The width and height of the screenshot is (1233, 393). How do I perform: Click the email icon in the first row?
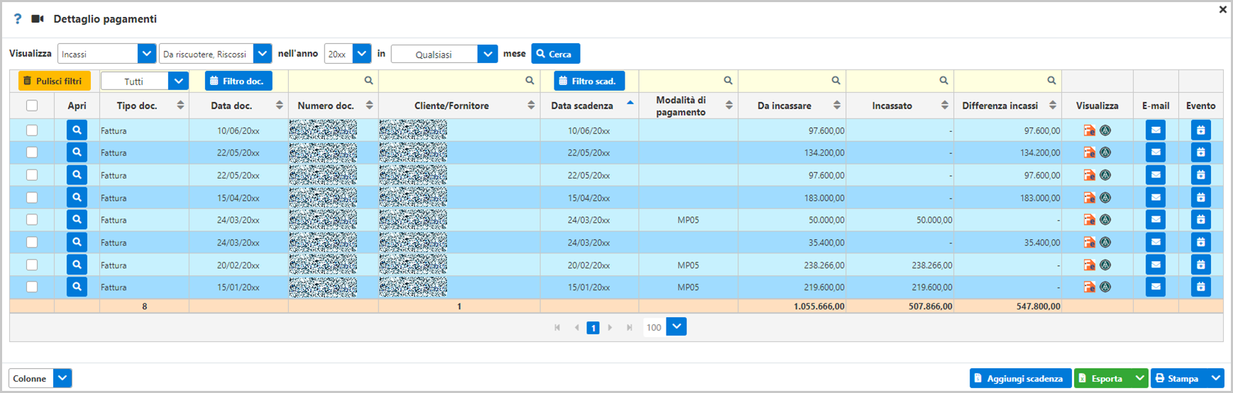click(1155, 130)
